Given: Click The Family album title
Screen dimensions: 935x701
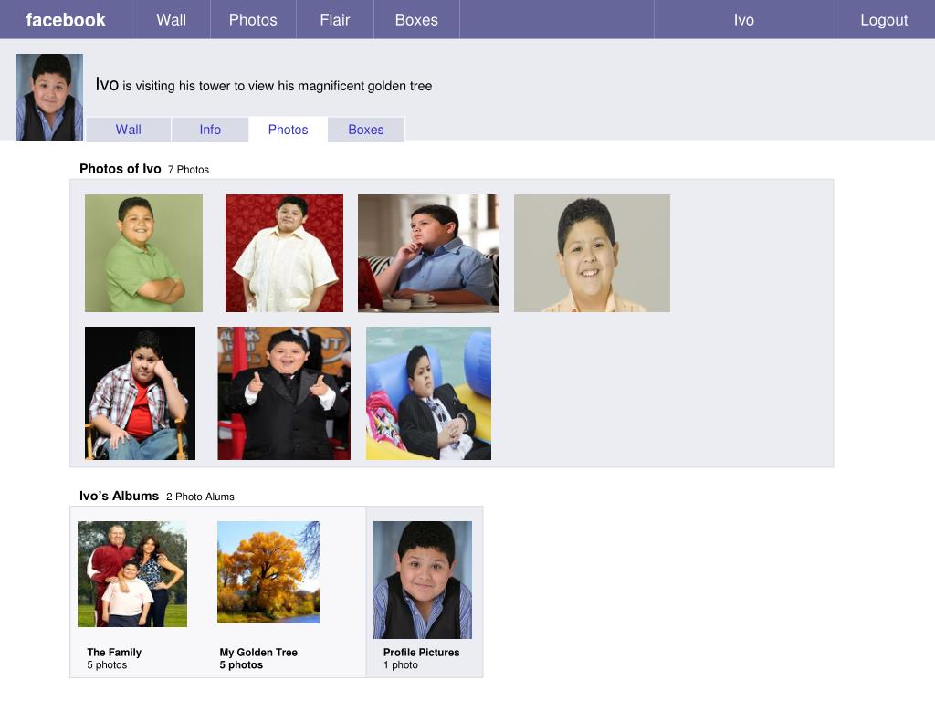Looking at the screenshot, I should tap(114, 652).
